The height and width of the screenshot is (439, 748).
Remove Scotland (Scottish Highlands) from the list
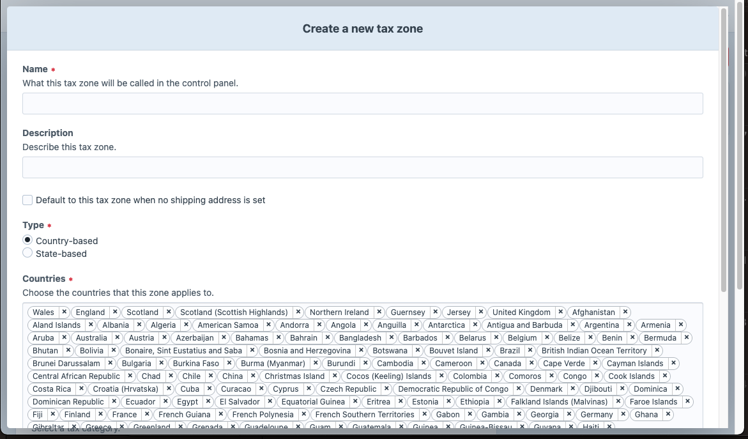tap(298, 312)
